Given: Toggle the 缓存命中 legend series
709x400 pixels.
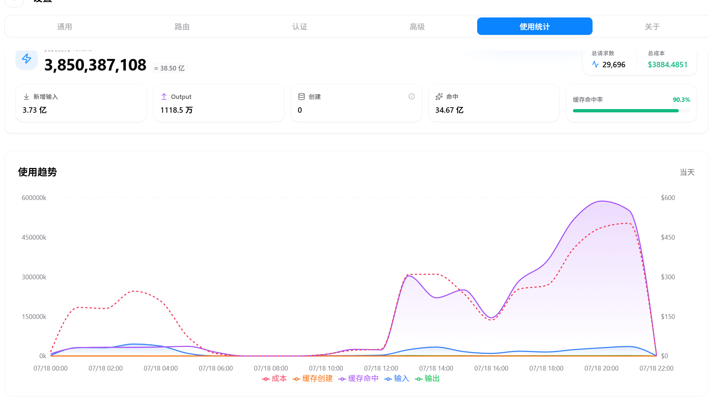Looking at the screenshot, I should point(359,379).
